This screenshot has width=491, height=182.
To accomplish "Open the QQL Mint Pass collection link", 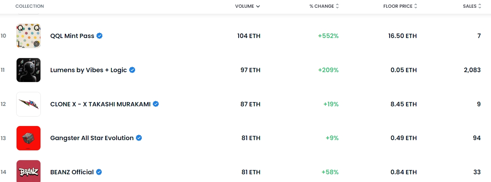I will pyautogui.click(x=72, y=36).
